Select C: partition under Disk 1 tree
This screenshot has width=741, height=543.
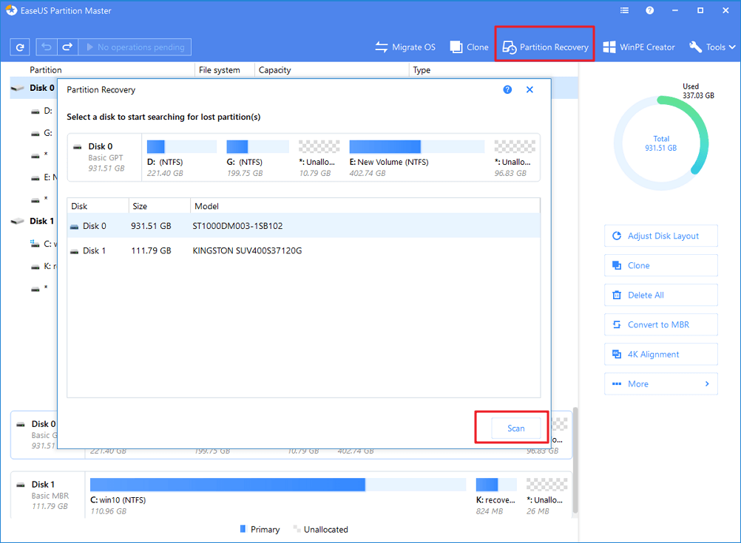click(44, 244)
